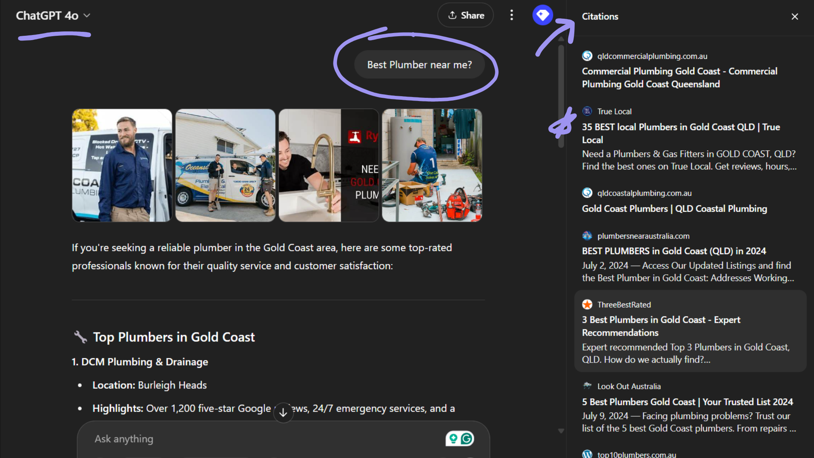Open the ThreeBestRated expert recommendations citation
The height and width of the screenshot is (458, 814).
661,326
